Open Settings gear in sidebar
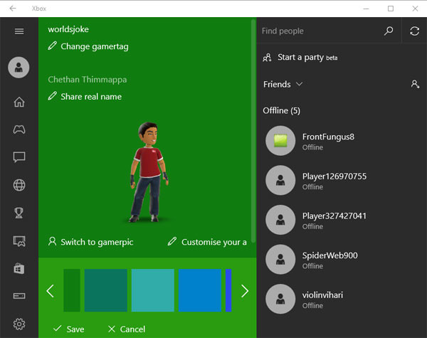Image resolution: width=427 pixels, height=338 pixels. coord(19,324)
